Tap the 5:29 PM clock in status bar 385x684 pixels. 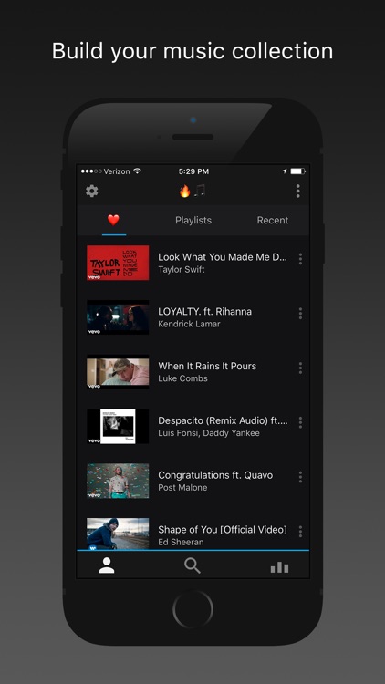pyautogui.click(x=193, y=171)
